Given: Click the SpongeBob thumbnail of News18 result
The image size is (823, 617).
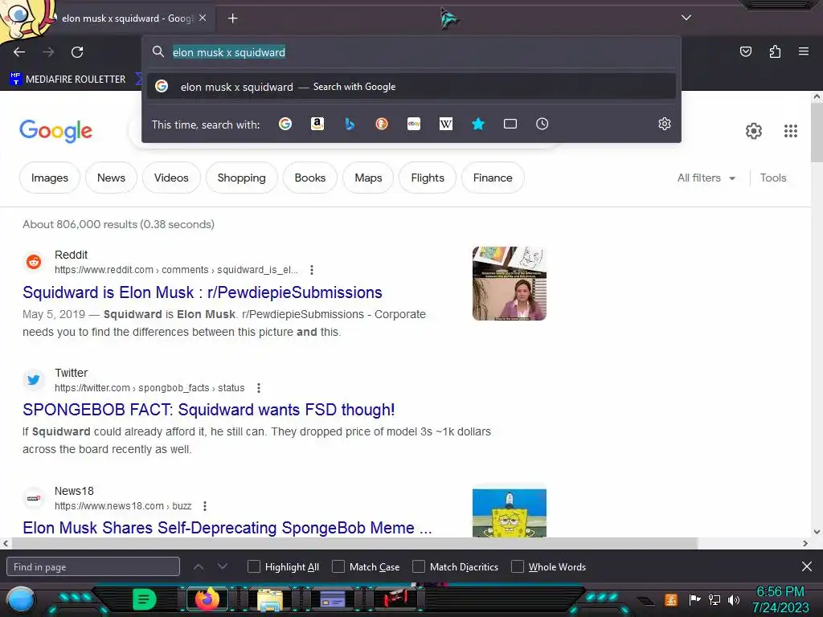Looking at the screenshot, I should 509,513.
